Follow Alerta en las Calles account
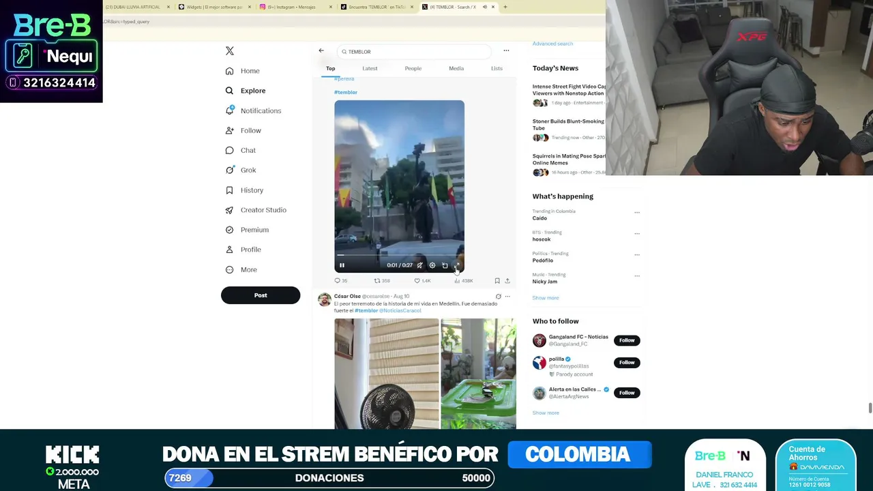The image size is (873, 491). pyautogui.click(x=627, y=393)
